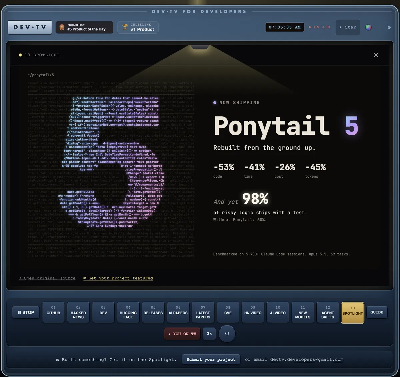Screen dimensions: 400x377
Task: Select channel 10 AI Video
Action: point(278,312)
